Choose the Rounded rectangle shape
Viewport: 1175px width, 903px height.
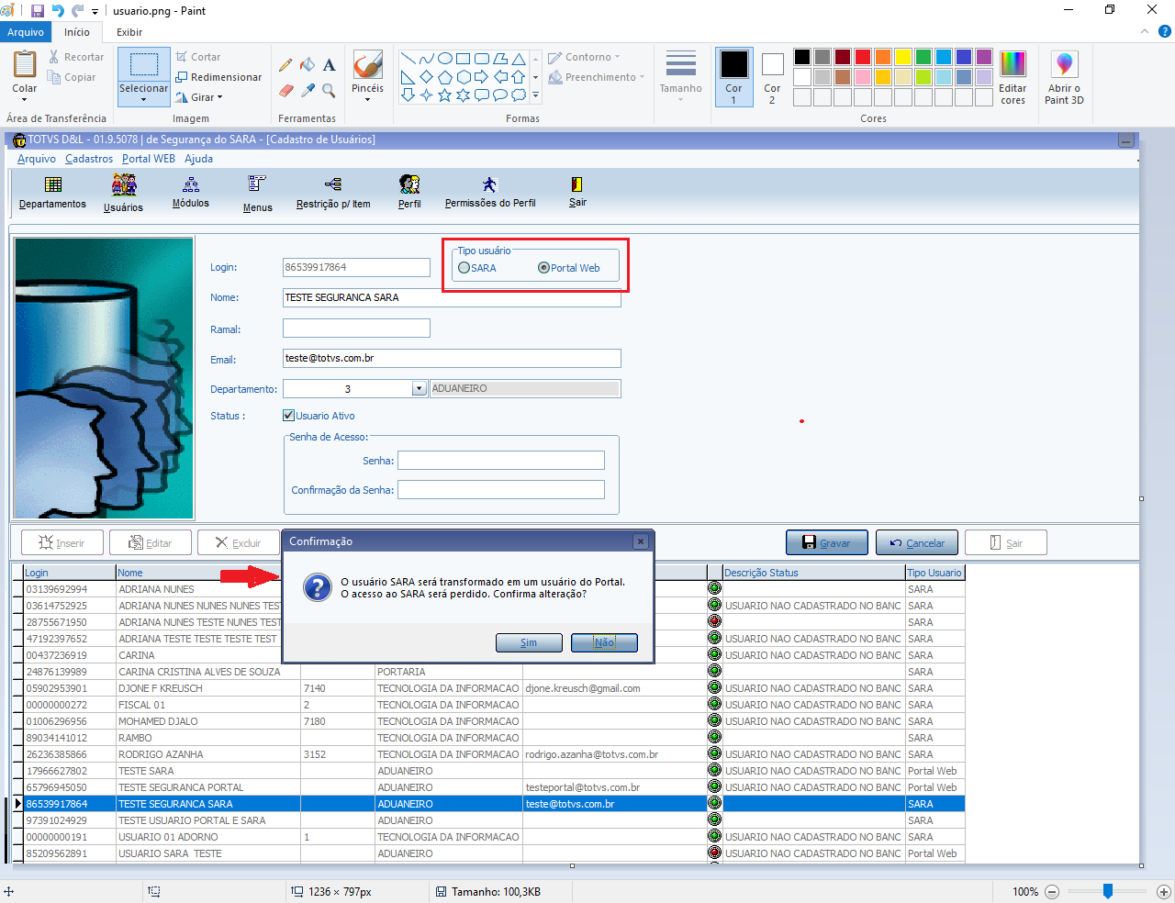click(482, 59)
